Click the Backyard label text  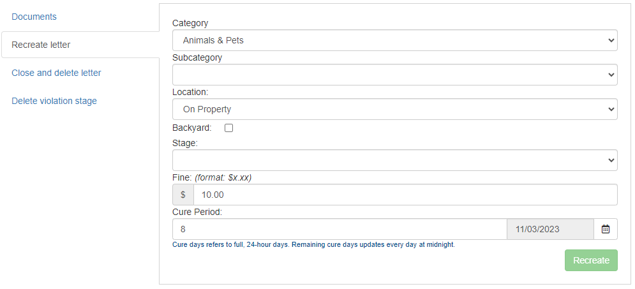[192, 128]
